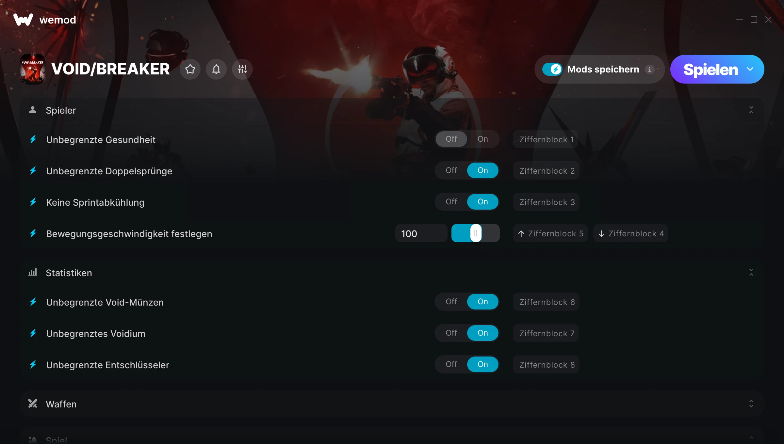
Task: Expand the Waffen section
Action: (751, 404)
